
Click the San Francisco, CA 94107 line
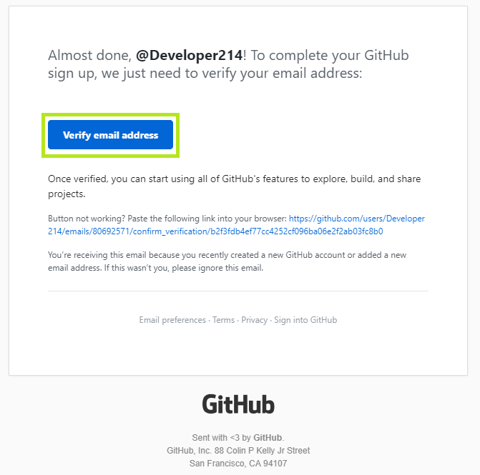click(x=238, y=464)
